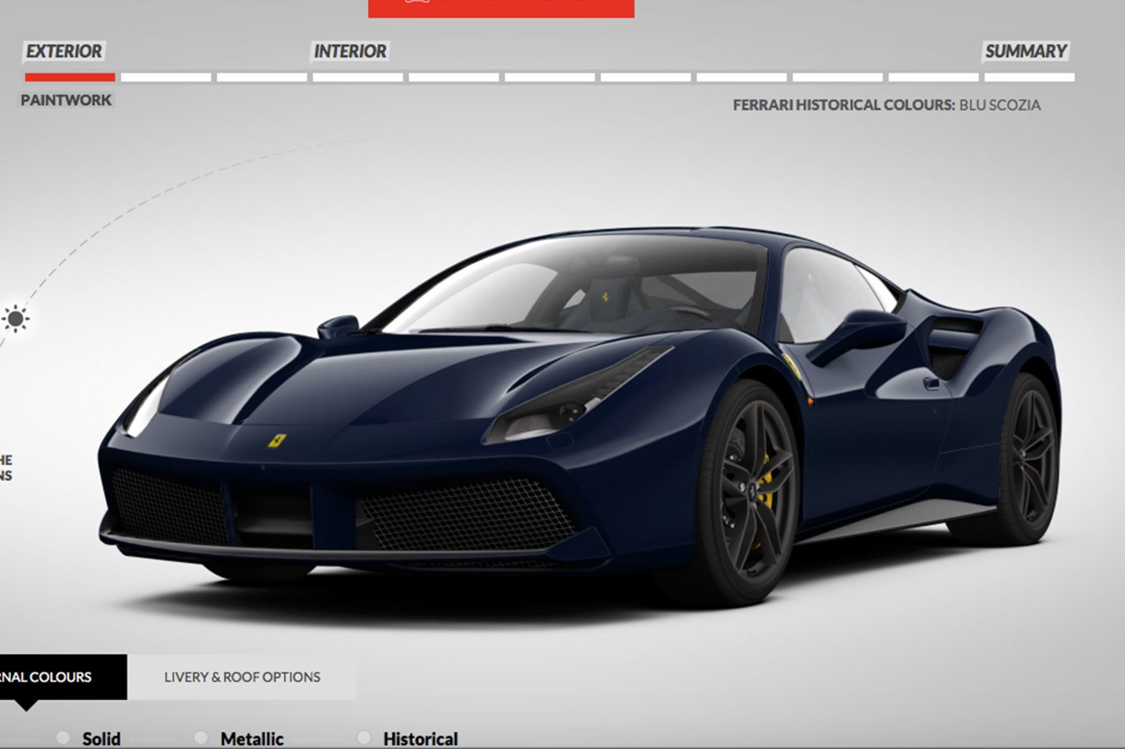Open the Livery & Roof Options tab
The height and width of the screenshot is (749, 1125).
(x=242, y=677)
